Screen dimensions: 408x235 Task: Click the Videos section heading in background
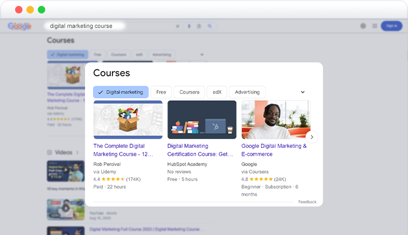[63, 152]
